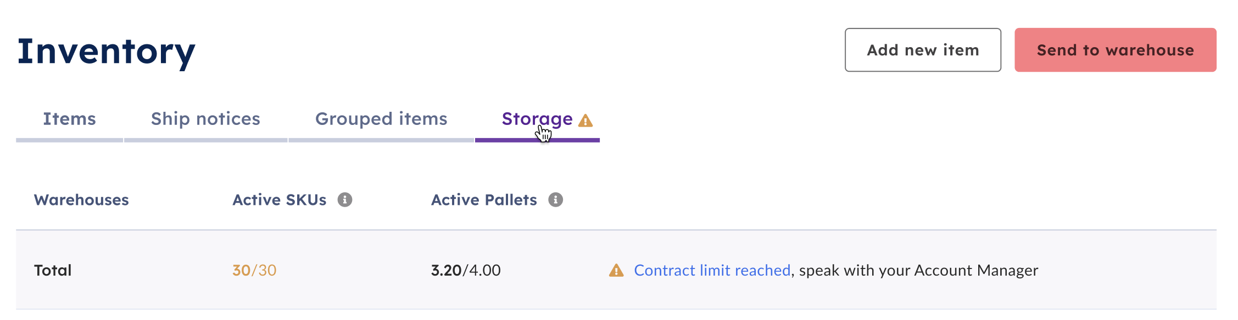Screen dimensions: 1238x320
Task: Select the Storage tab label
Action: click(537, 119)
